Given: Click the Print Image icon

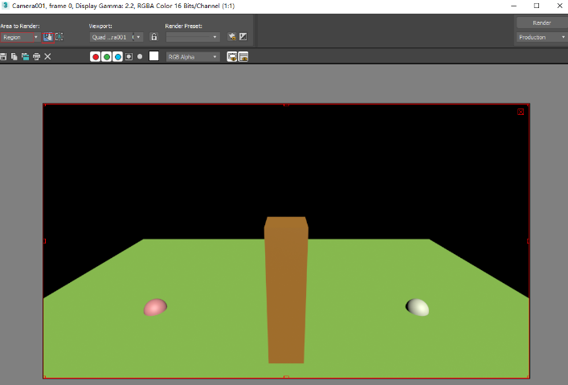Looking at the screenshot, I should coord(36,56).
